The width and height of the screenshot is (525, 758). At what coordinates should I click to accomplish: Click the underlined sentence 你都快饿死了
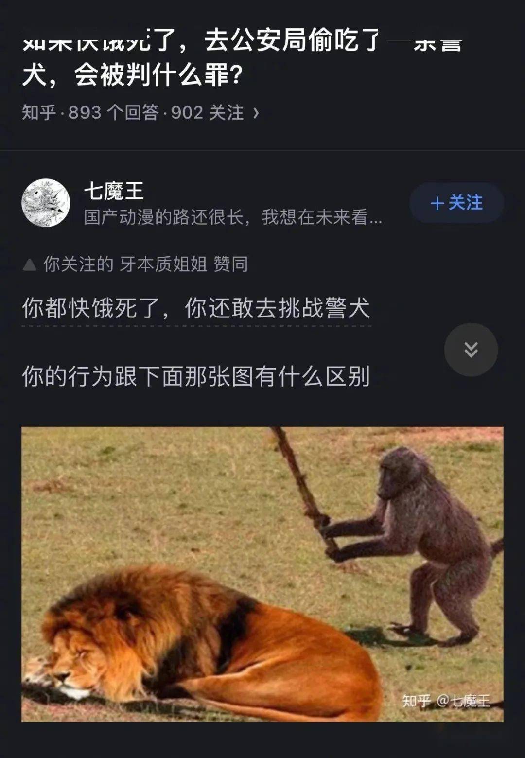pyautogui.click(x=196, y=308)
